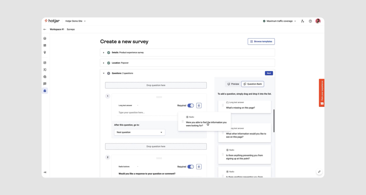Click the step 3 badge beside Questions
Viewport: 366px width, 195px height.
(x=109, y=73)
